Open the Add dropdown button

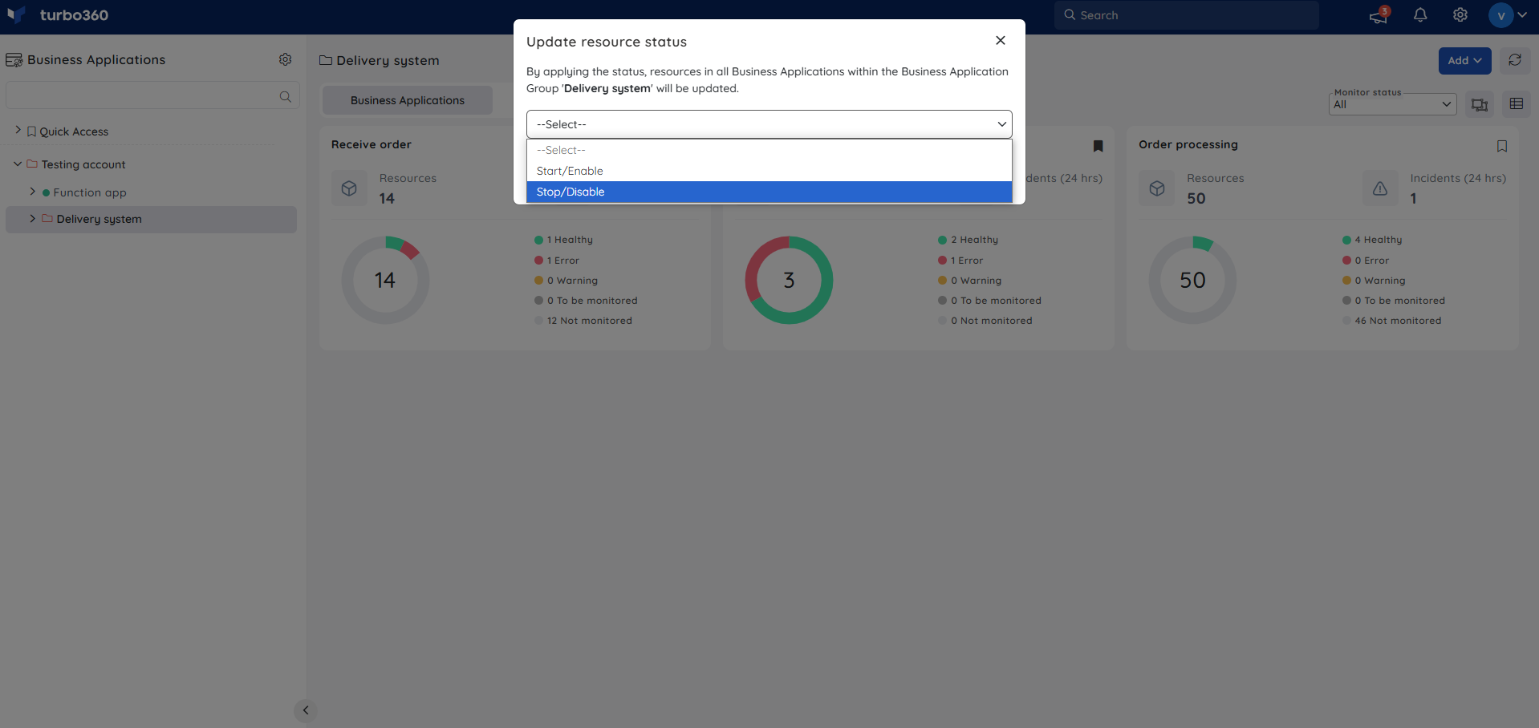(1465, 60)
